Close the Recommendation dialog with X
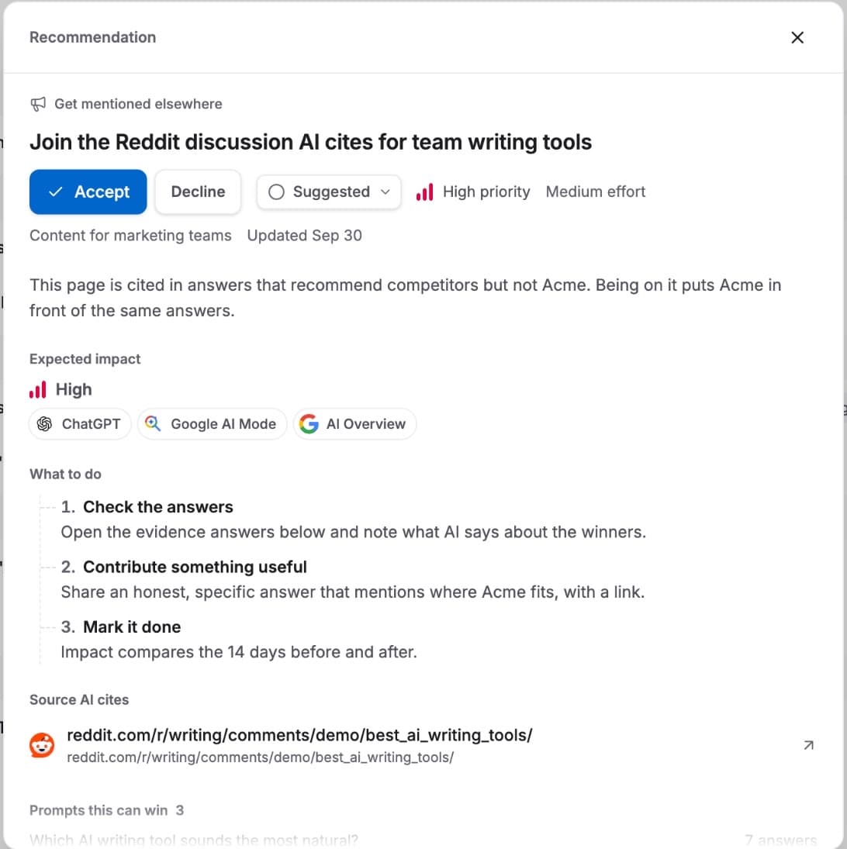 coord(797,37)
